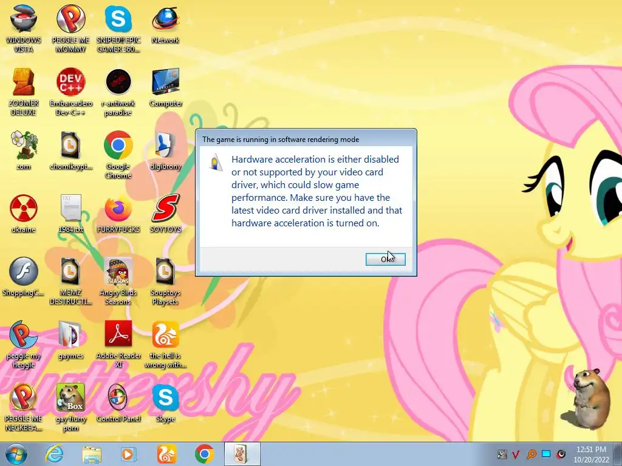Launch Adobe Reader XI from the desktop
Viewport: 622px width, 466px height.
[x=118, y=345]
